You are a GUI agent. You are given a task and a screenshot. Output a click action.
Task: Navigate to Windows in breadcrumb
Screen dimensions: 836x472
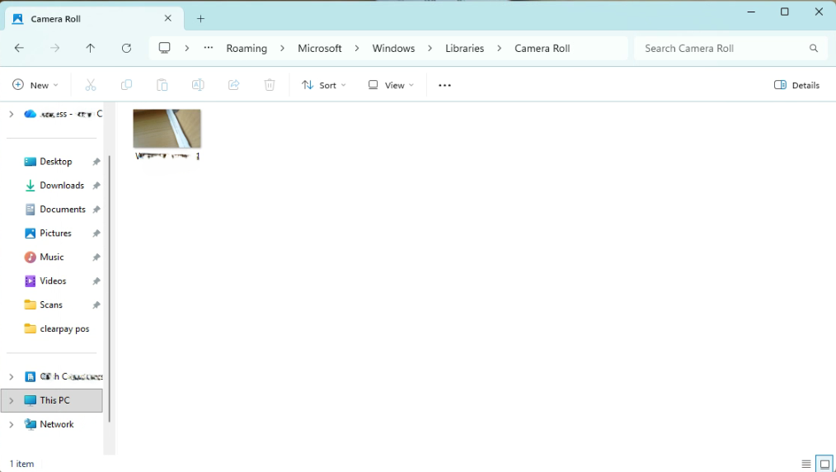point(393,48)
